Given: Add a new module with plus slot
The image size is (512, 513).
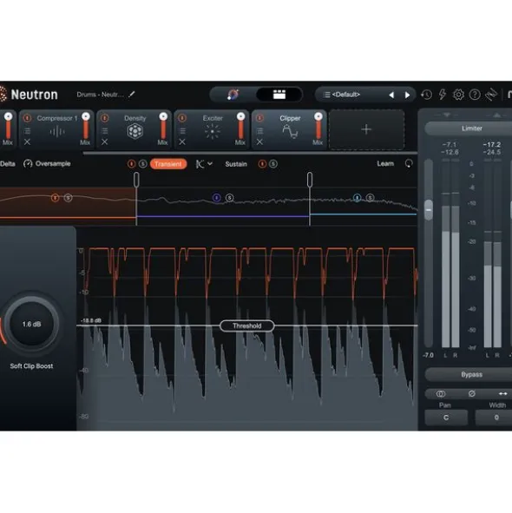Looking at the screenshot, I should click(x=366, y=129).
